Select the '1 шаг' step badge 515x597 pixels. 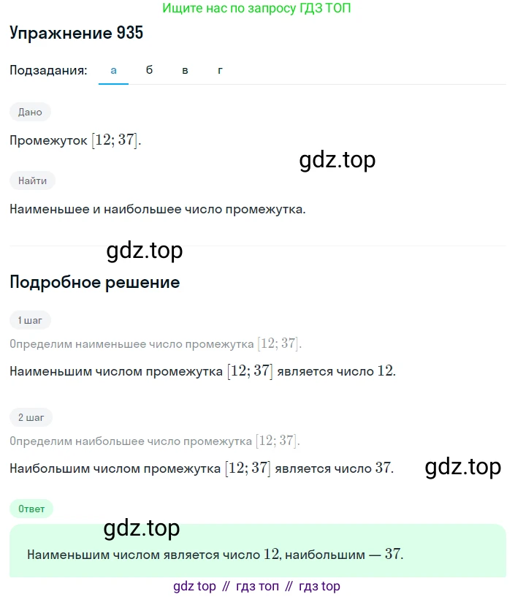coord(30,320)
